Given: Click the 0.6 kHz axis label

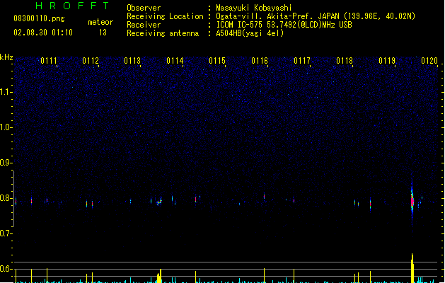Looking at the screenshot, I should click(6, 269).
